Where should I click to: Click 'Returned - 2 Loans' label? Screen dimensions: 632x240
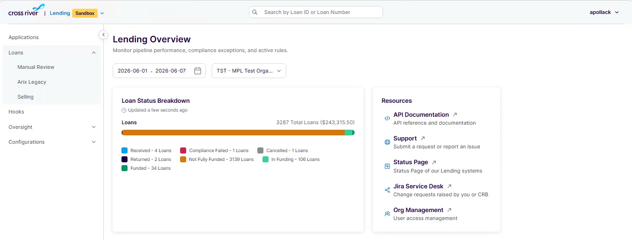click(x=151, y=160)
